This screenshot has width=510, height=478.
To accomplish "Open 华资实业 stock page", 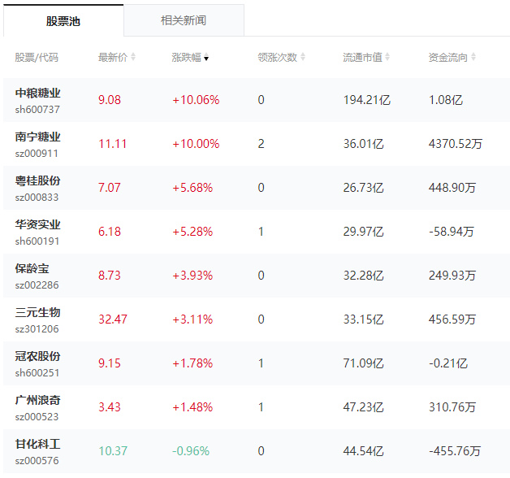I will (x=37, y=224).
